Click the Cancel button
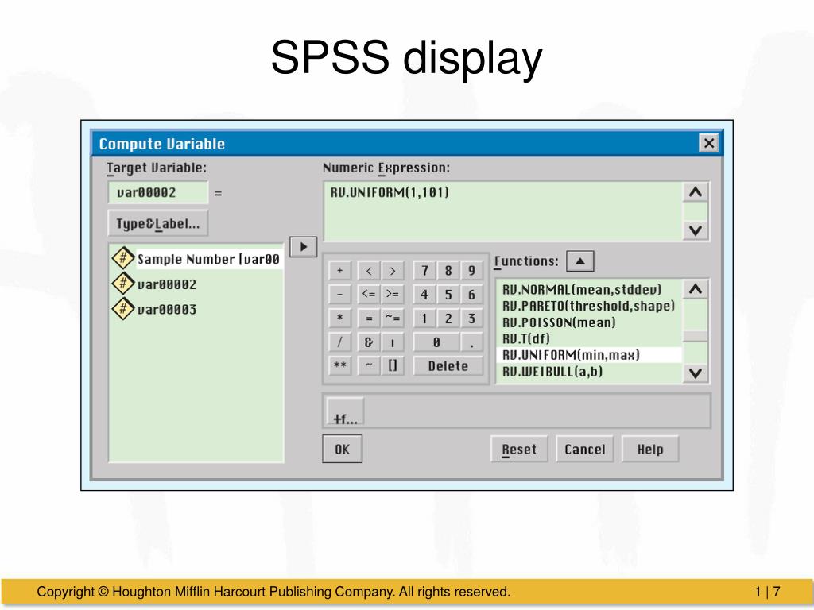This screenshot has height=610, width=814. pyautogui.click(x=584, y=449)
